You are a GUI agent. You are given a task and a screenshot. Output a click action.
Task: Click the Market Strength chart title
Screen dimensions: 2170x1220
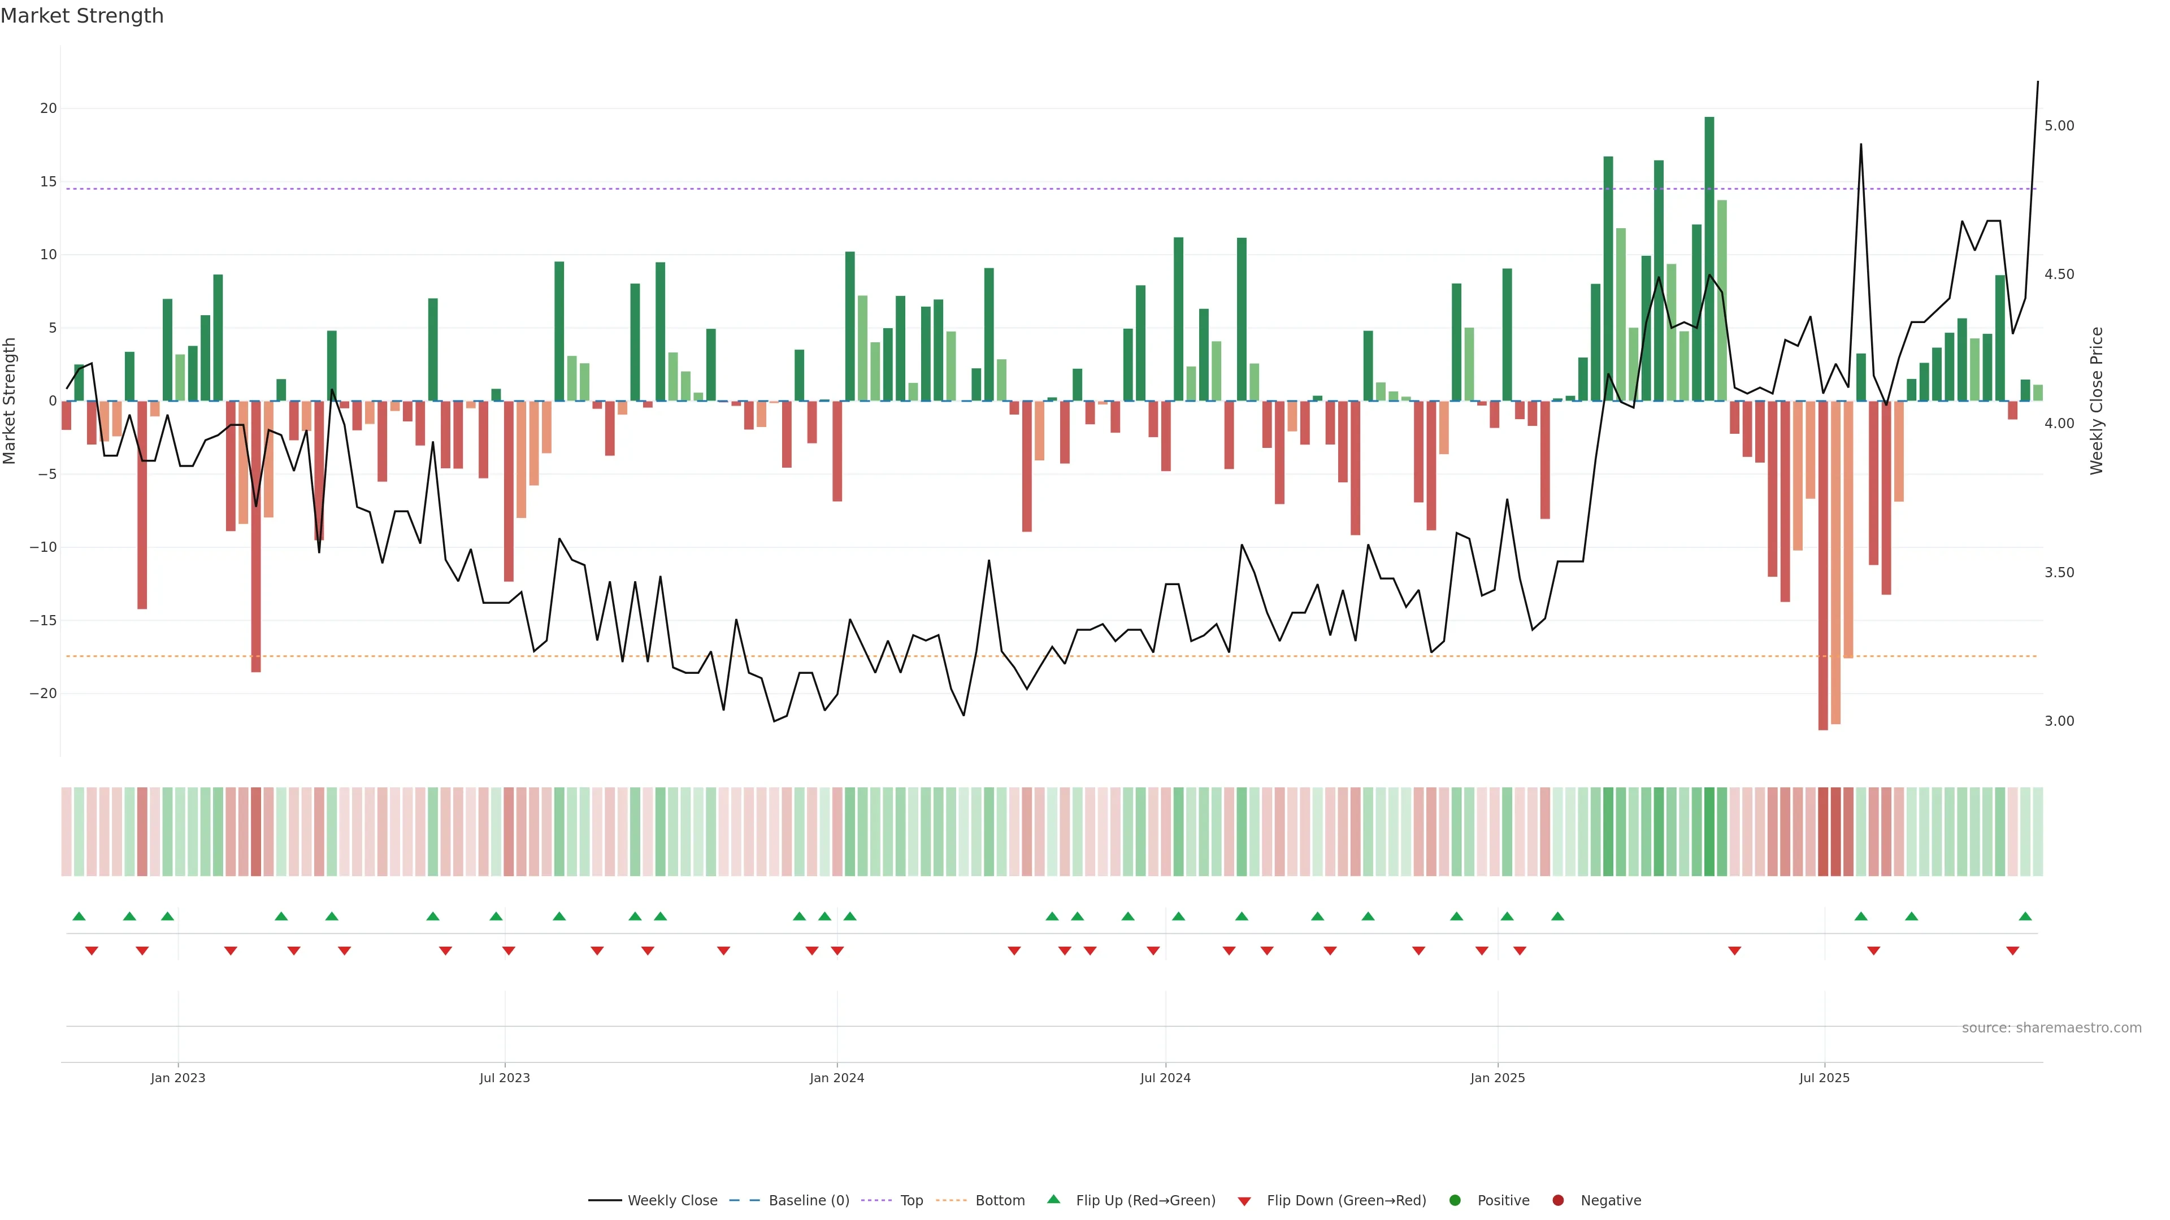point(82,16)
